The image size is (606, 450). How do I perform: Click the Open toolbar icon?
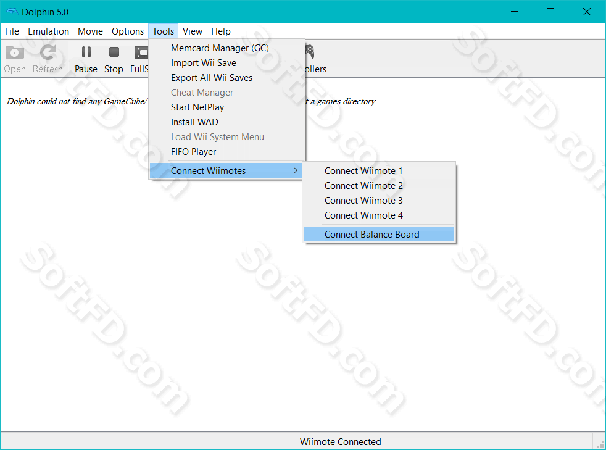(15, 52)
